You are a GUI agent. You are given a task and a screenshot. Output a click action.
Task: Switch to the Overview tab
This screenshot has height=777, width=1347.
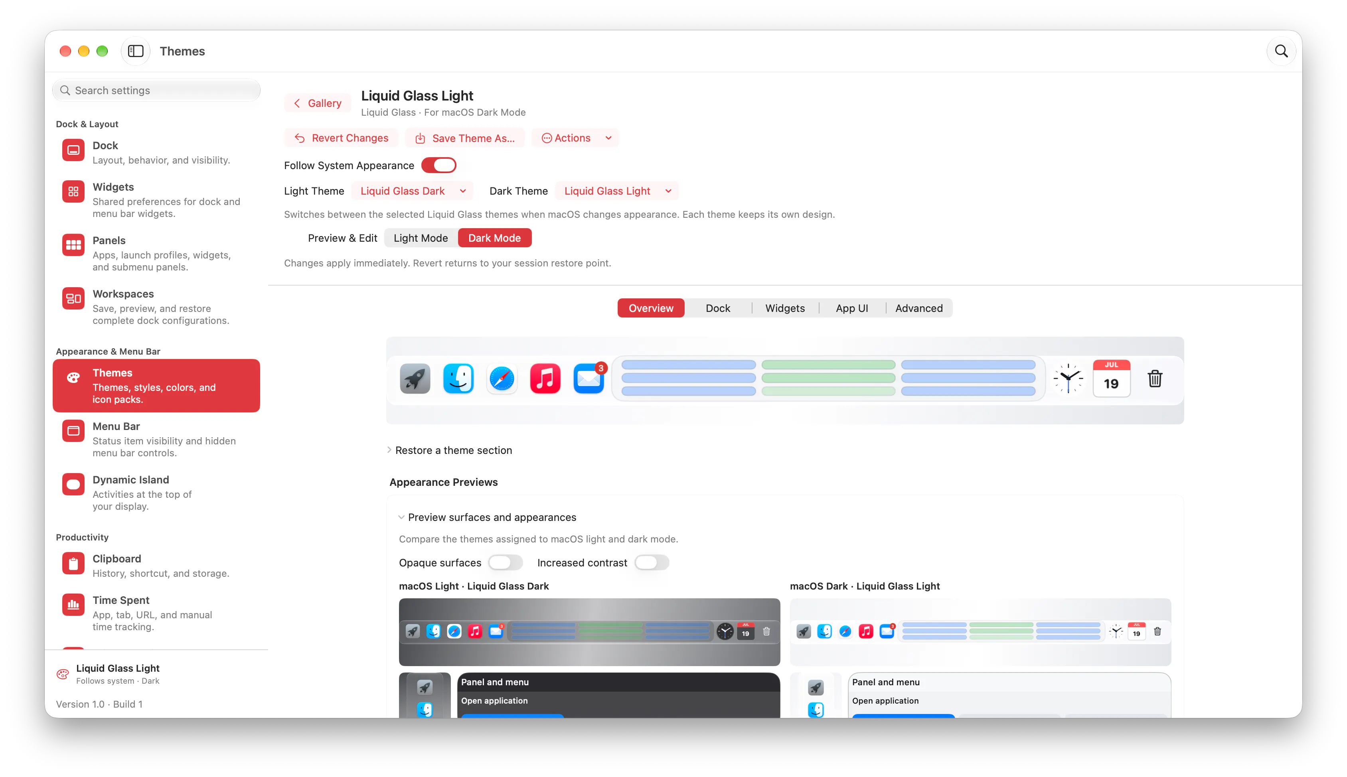point(650,308)
